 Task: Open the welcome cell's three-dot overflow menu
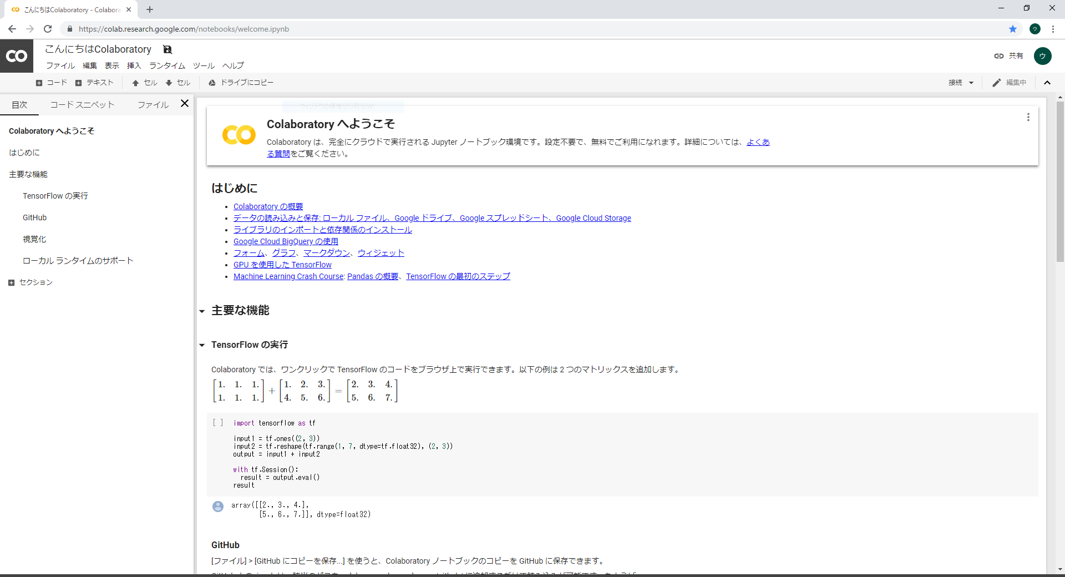tap(1028, 117)
